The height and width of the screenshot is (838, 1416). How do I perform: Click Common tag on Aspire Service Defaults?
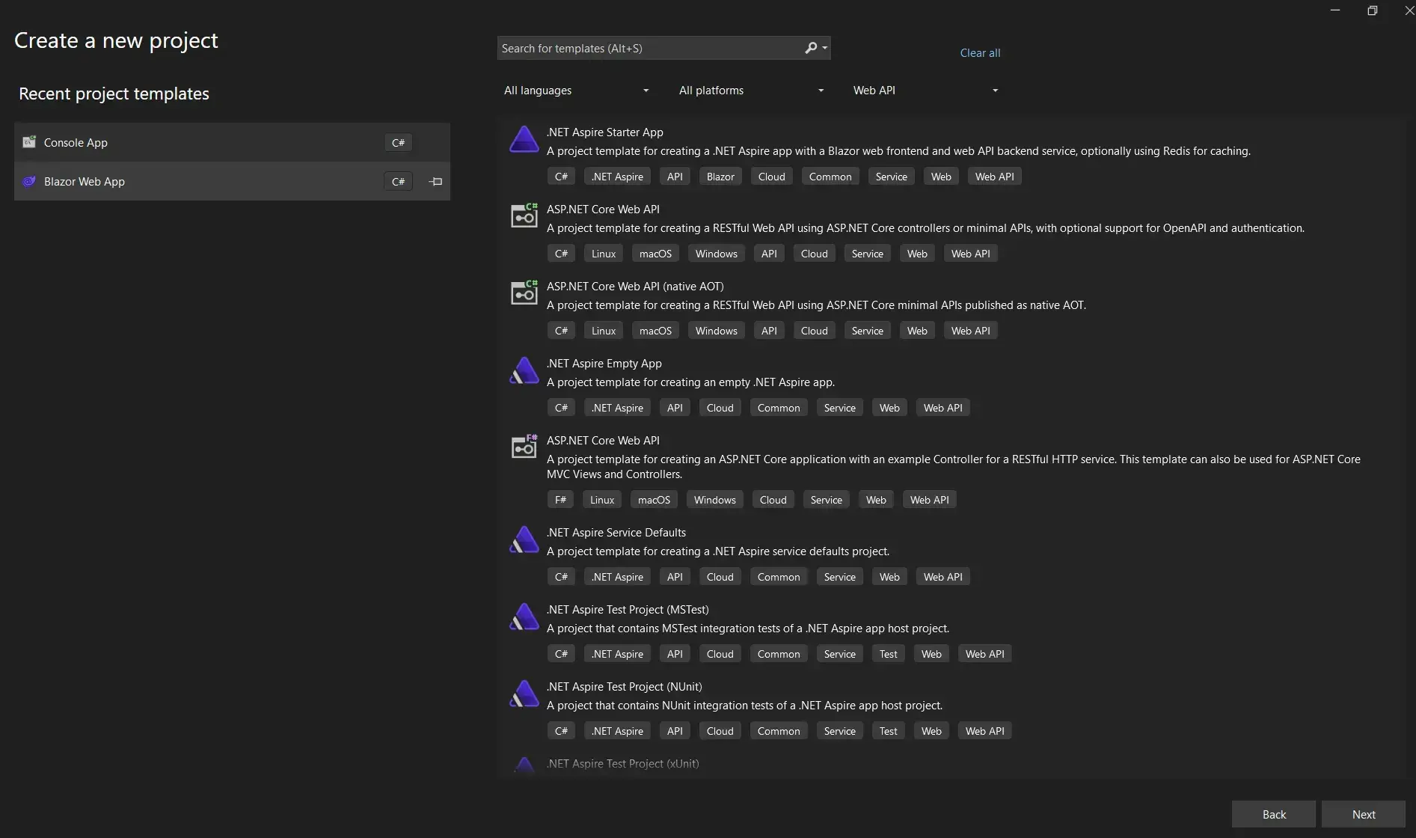coord(778,577)
